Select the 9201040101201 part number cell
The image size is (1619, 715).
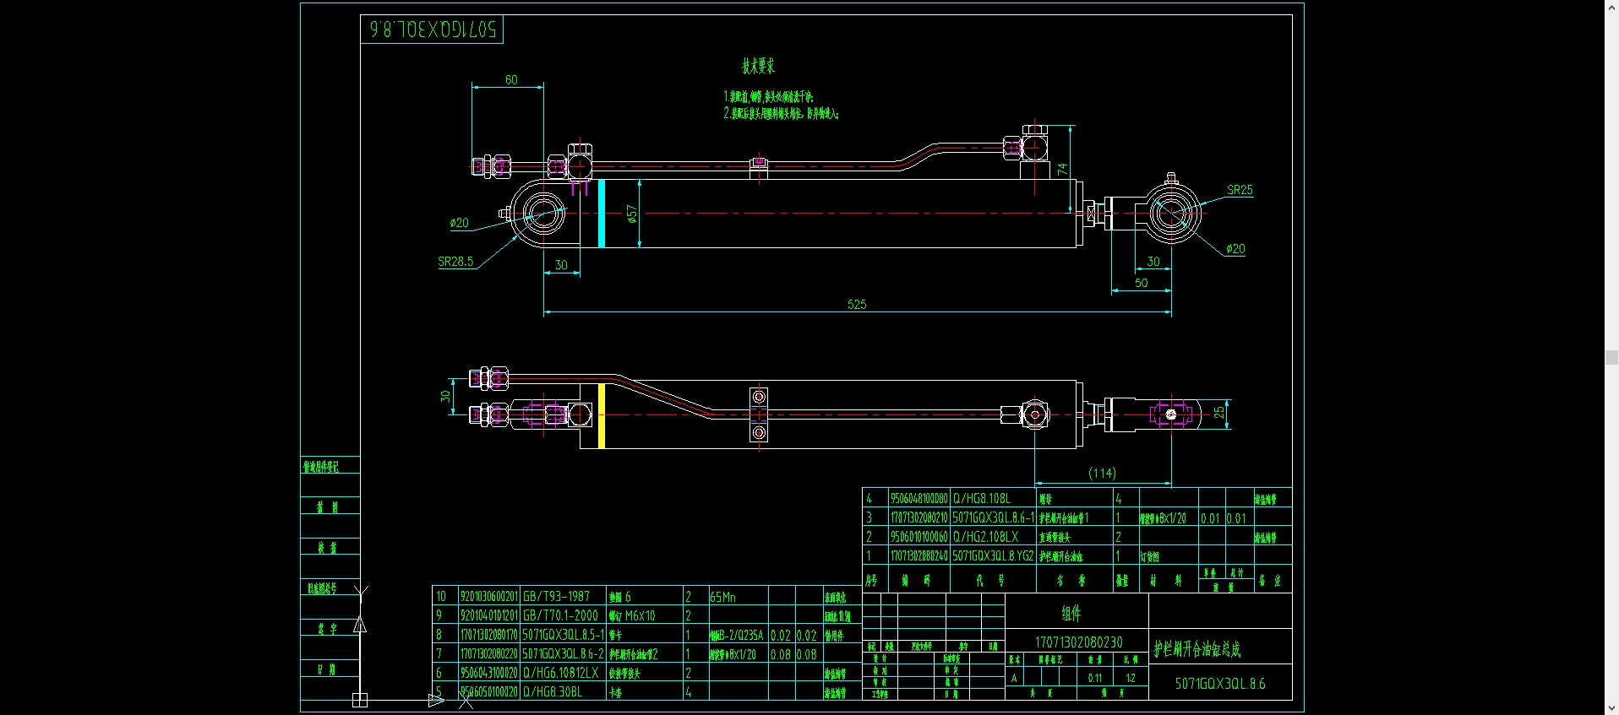pos(489,615)
